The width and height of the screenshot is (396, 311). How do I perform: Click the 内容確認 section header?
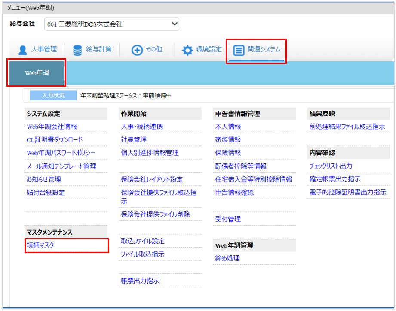tap(349, 153)
